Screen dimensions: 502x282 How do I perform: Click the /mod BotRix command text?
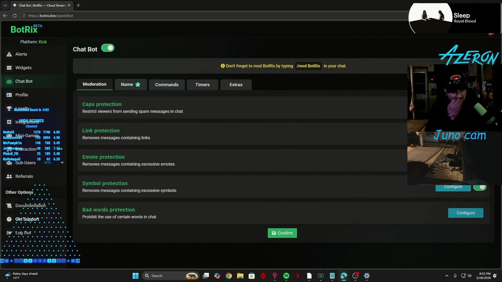pos(308,66)
